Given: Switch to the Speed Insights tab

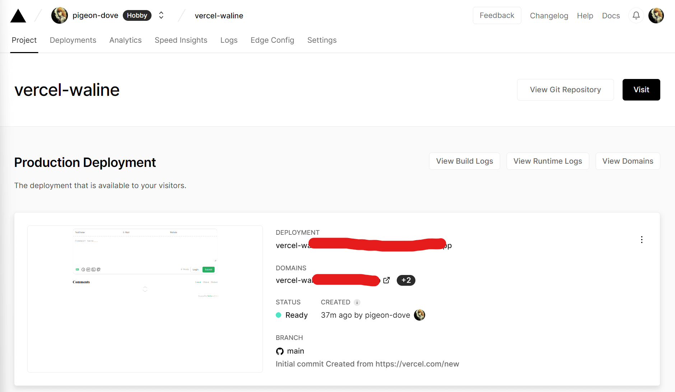Looking at the screenshot, I should click(x=181, y=40).
